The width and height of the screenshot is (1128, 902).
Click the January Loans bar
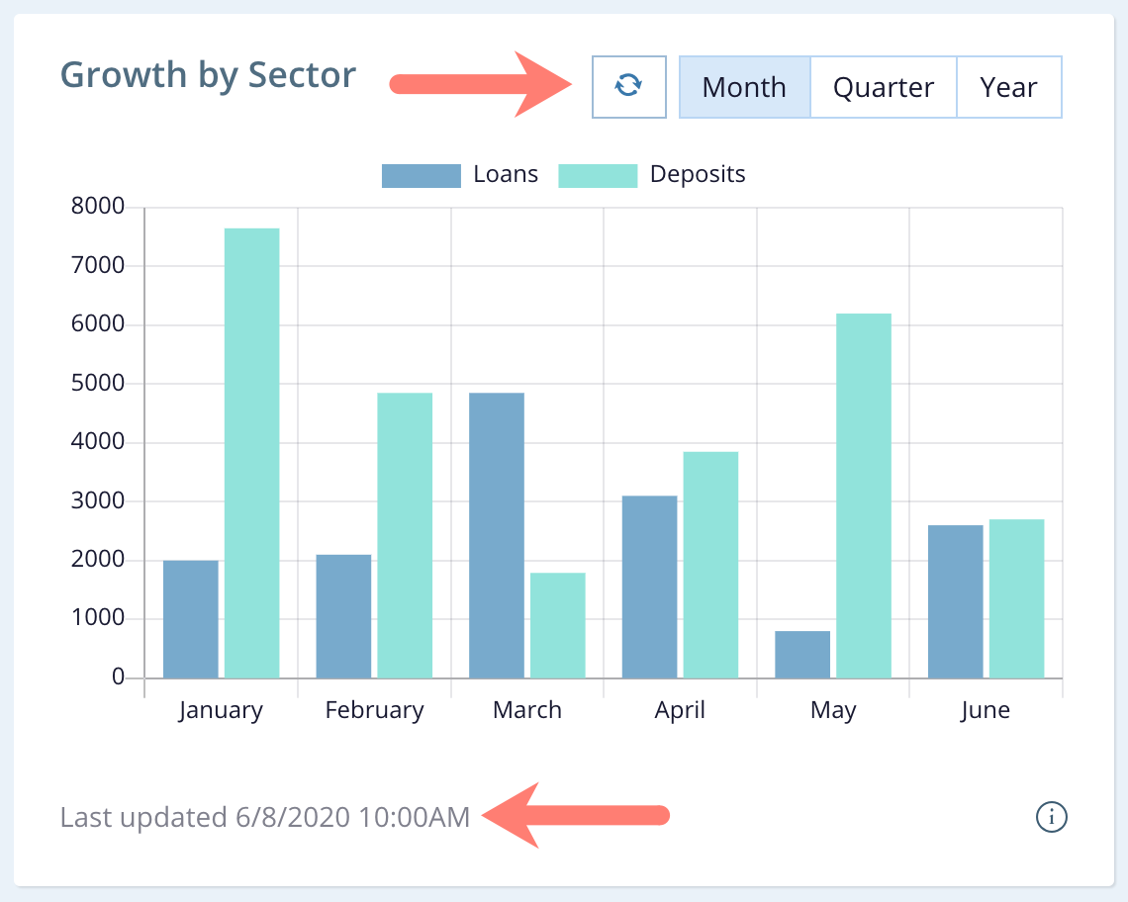coord(191,619)
